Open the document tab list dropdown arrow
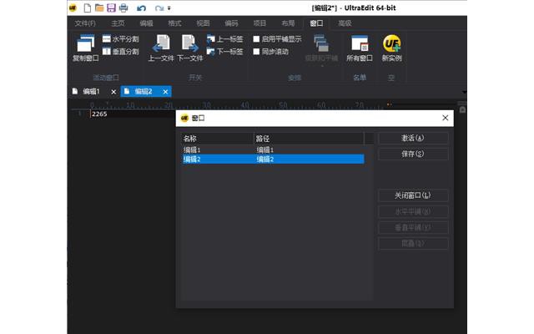 (464, 92)
